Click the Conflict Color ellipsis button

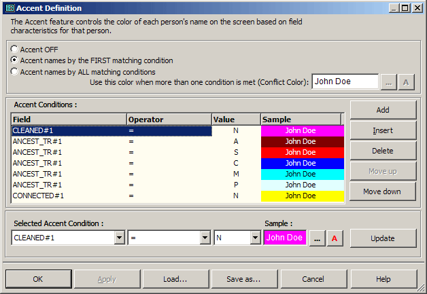pos(388,81)
